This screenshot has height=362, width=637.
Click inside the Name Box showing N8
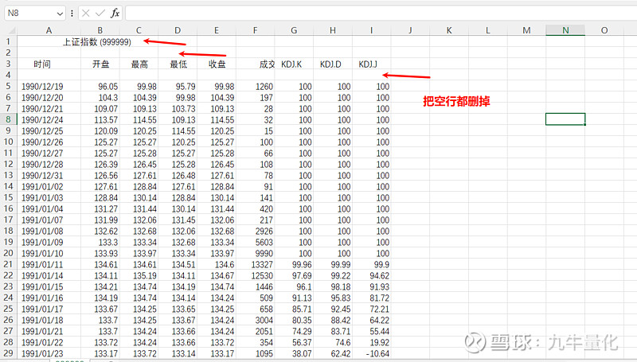pos(30,14)
